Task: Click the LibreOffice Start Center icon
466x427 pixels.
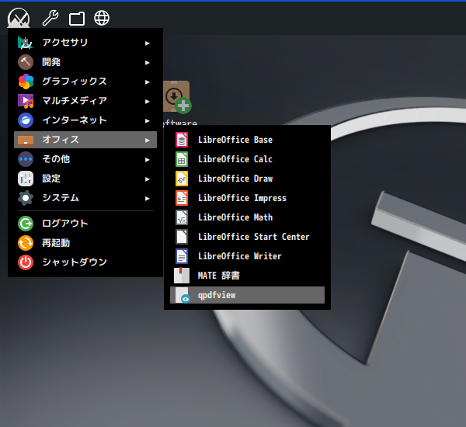Action: point(182,237)
